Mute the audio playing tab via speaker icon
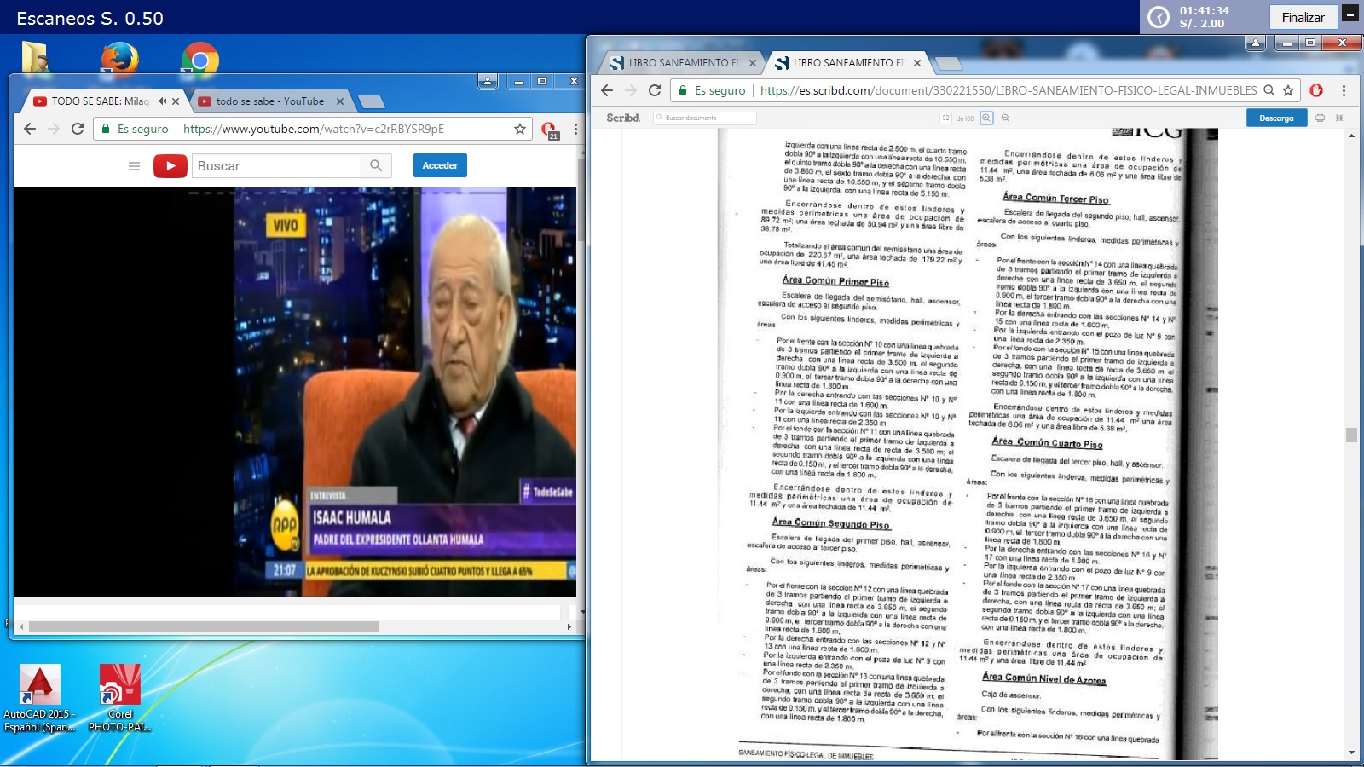The image size is (1364, 767). click(162, 101)
